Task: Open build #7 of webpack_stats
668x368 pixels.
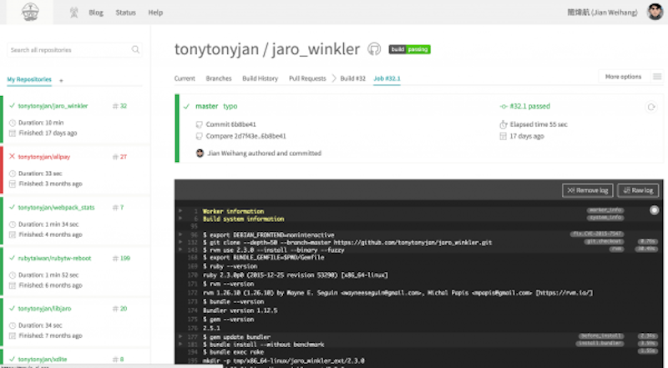Action: pyautogui.click(x=118, y=208)
